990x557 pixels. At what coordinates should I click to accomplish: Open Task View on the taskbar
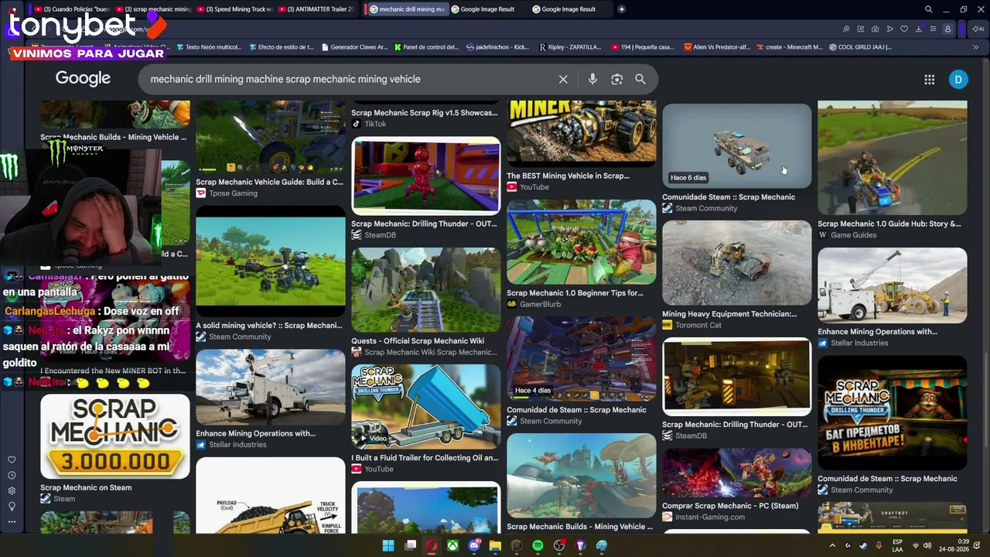(410, 546)
